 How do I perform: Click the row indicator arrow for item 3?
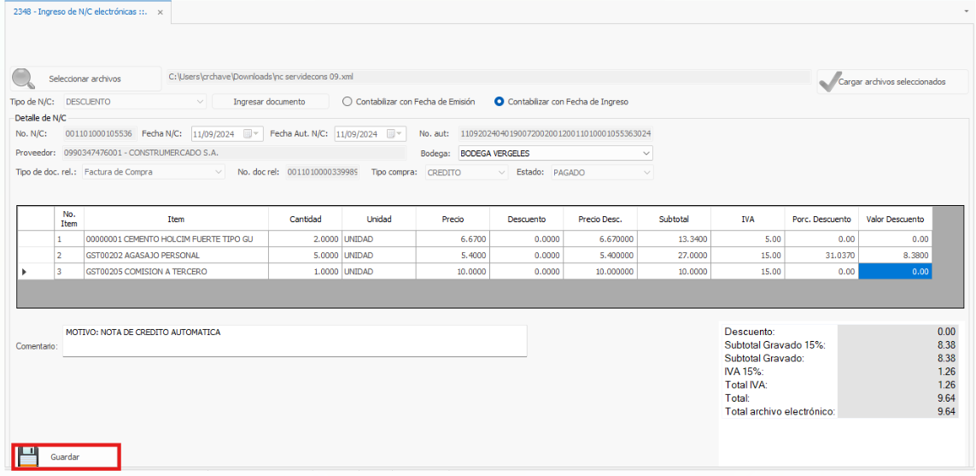pyautogui.click(x=23, y=272)
